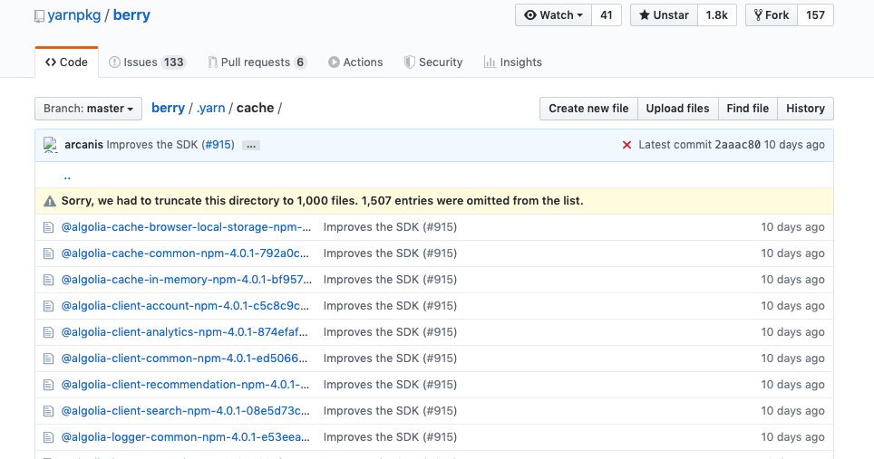Click Create new file button
The width and height of the screenshot is (874, 459).
pyautogui.click(x=588, y=109)
